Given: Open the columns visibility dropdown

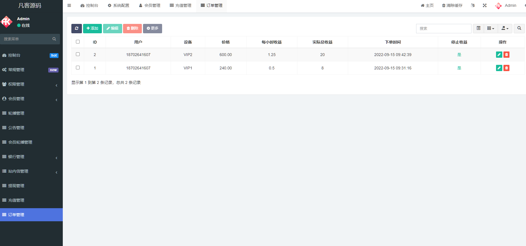Looking at the screenshot, I should [x=491, y=28].
